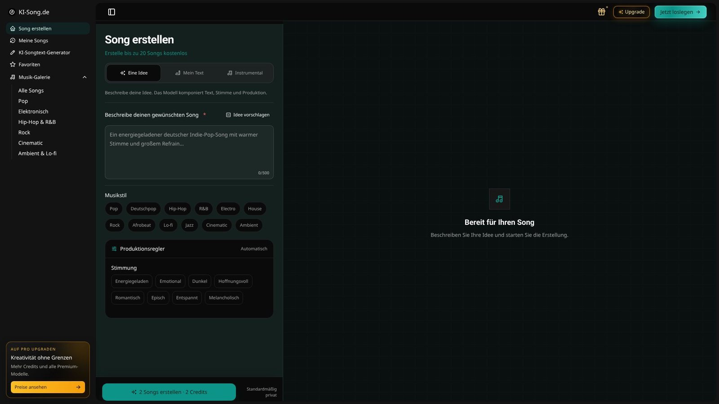719x404 pixels.
Task: Click Preise ansehen button
Action: point(48,387)
